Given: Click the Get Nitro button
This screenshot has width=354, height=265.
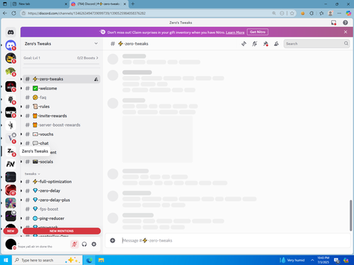Looking at the screenshot, I should point(258,32).
